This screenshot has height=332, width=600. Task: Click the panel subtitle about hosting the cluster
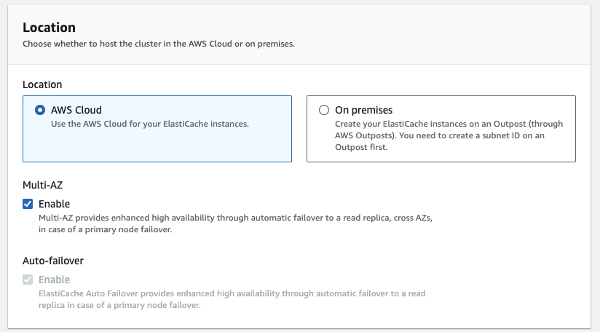[x=159, y=44]
